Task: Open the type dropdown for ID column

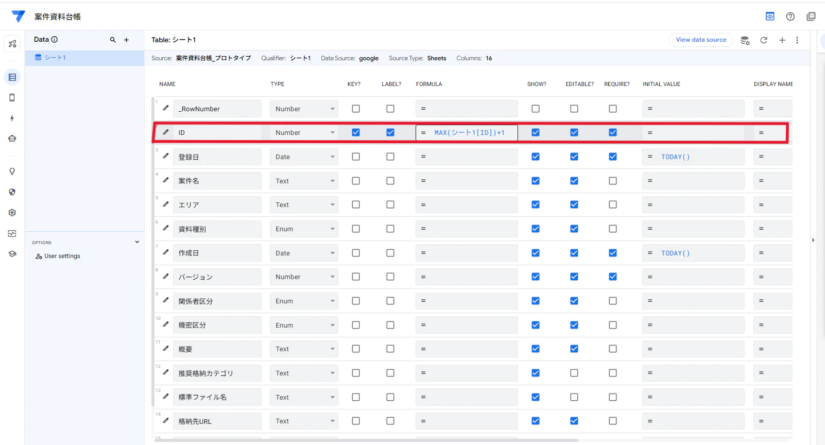Action: pyautogui.click(x=304, y=132)
